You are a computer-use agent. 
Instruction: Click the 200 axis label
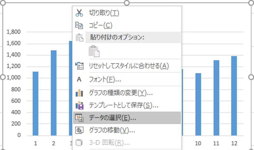pyautogui.click(x=16, y=124)
